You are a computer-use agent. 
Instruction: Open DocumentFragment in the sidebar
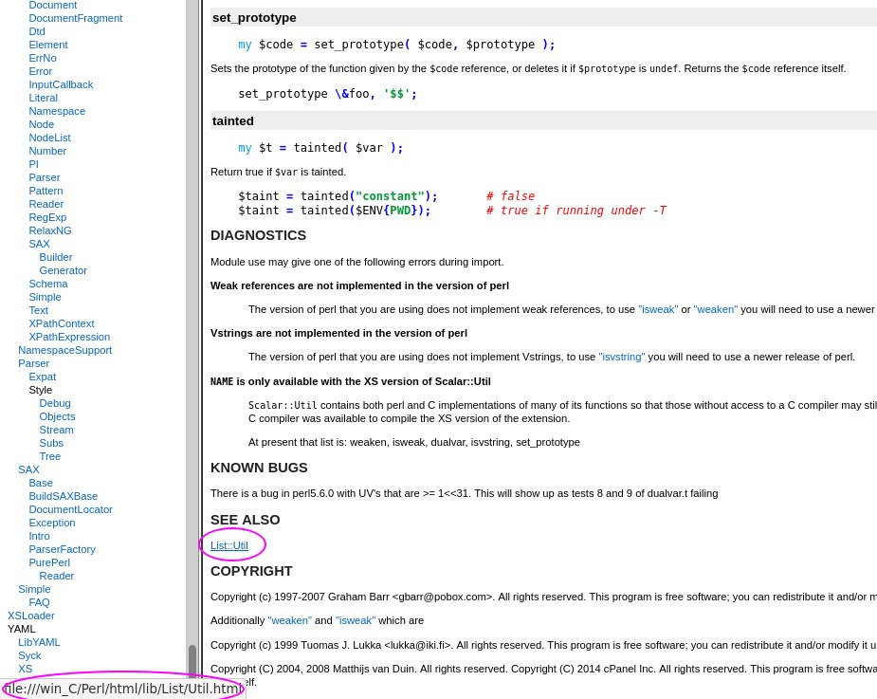tap(76, 18)
